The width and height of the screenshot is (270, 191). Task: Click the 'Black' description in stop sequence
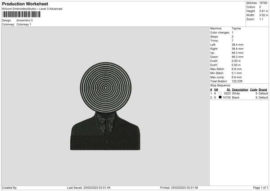click(235, 98)
